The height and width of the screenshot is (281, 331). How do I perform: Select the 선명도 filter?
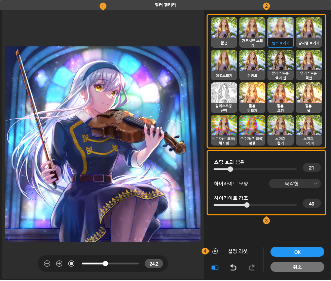tap(252, 65)
